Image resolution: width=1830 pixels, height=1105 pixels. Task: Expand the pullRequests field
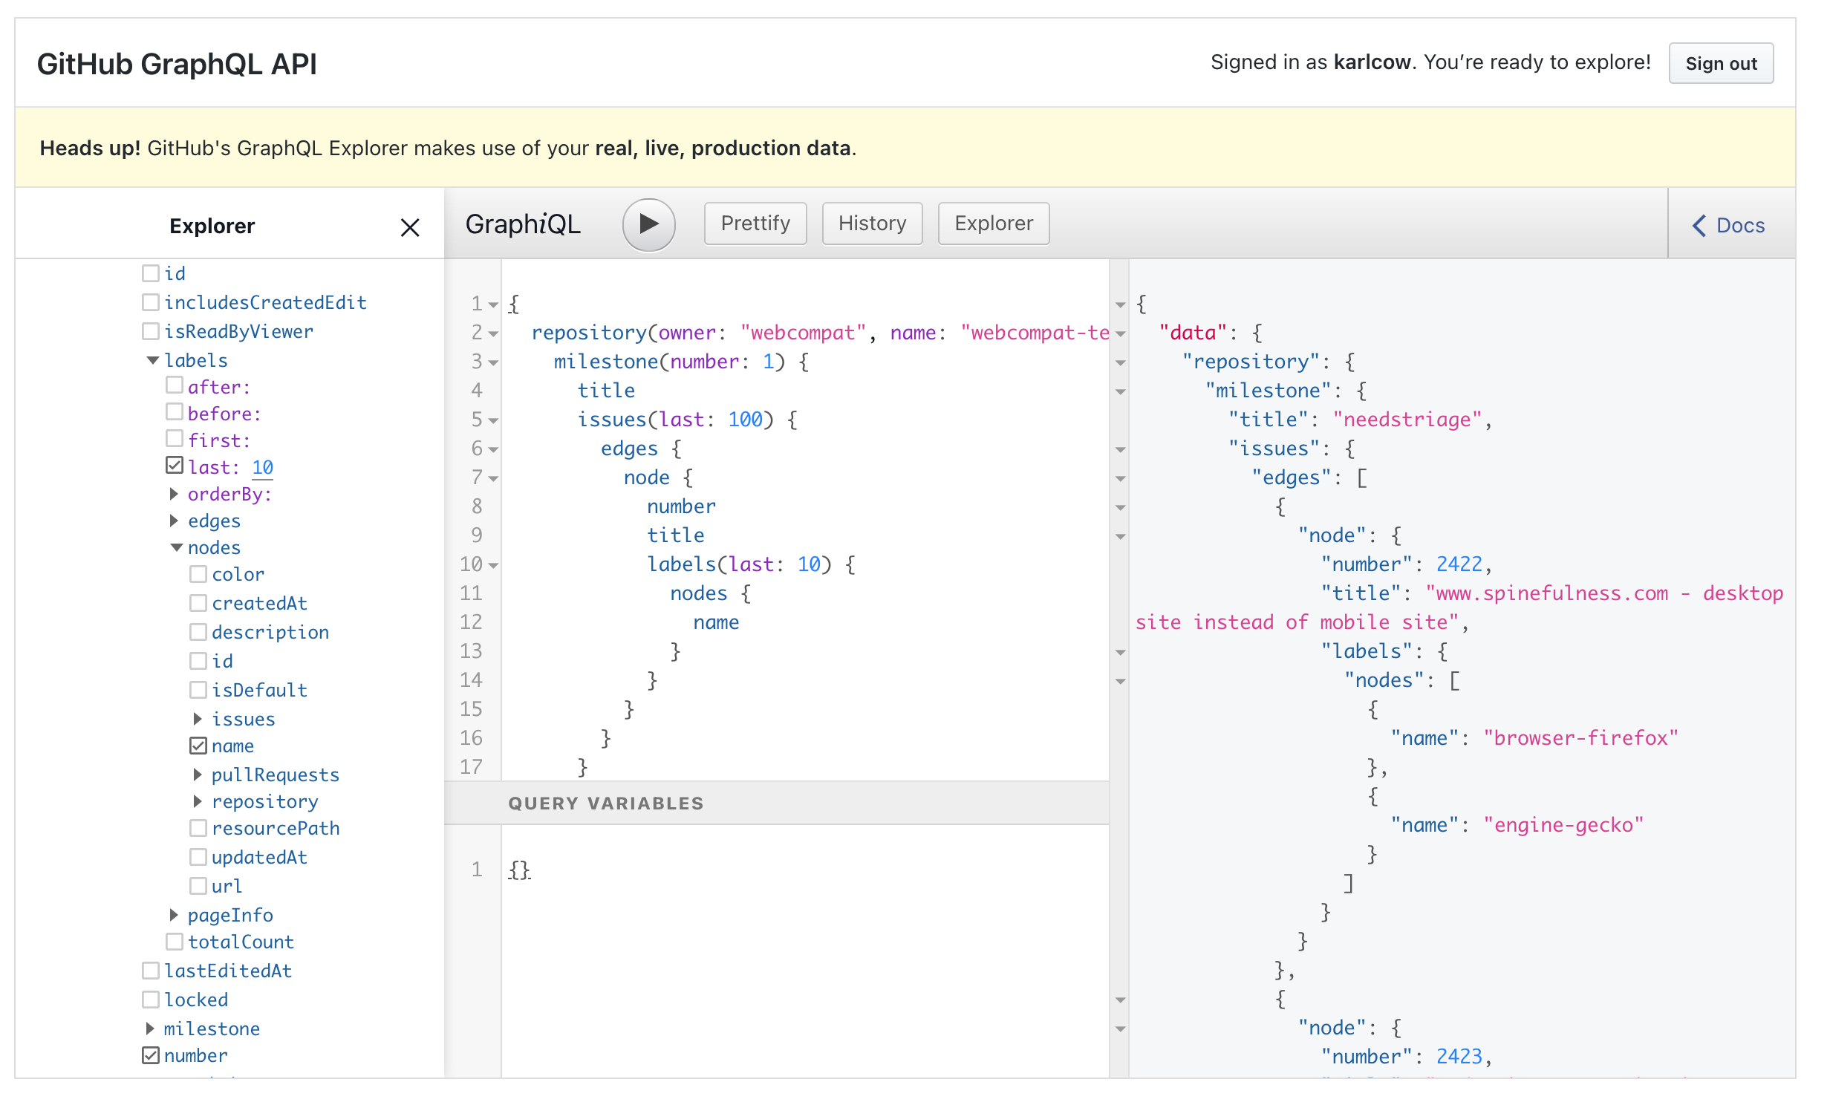(x=198, y=774)
